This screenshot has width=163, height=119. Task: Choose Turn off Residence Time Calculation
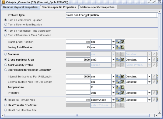5,35
